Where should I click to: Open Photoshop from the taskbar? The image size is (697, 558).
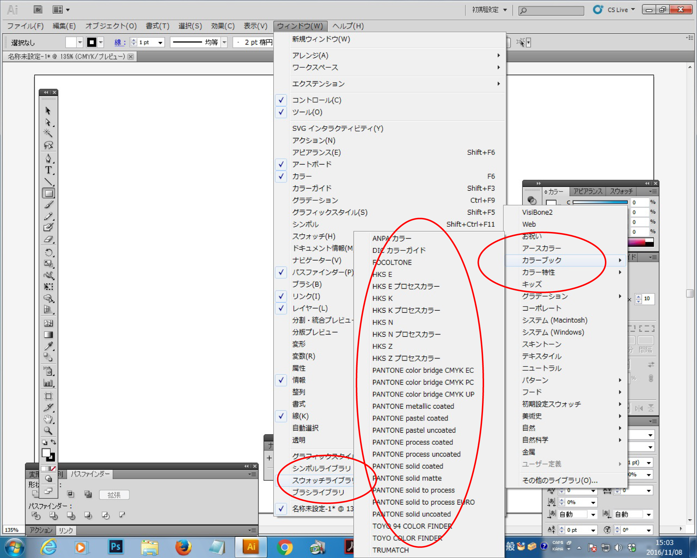point(116,546)
